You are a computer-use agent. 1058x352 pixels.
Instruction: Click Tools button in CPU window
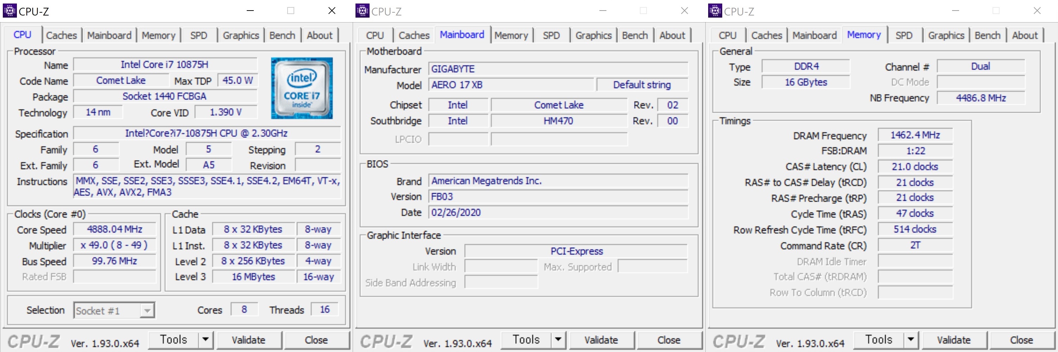click(x=174, y=340)
